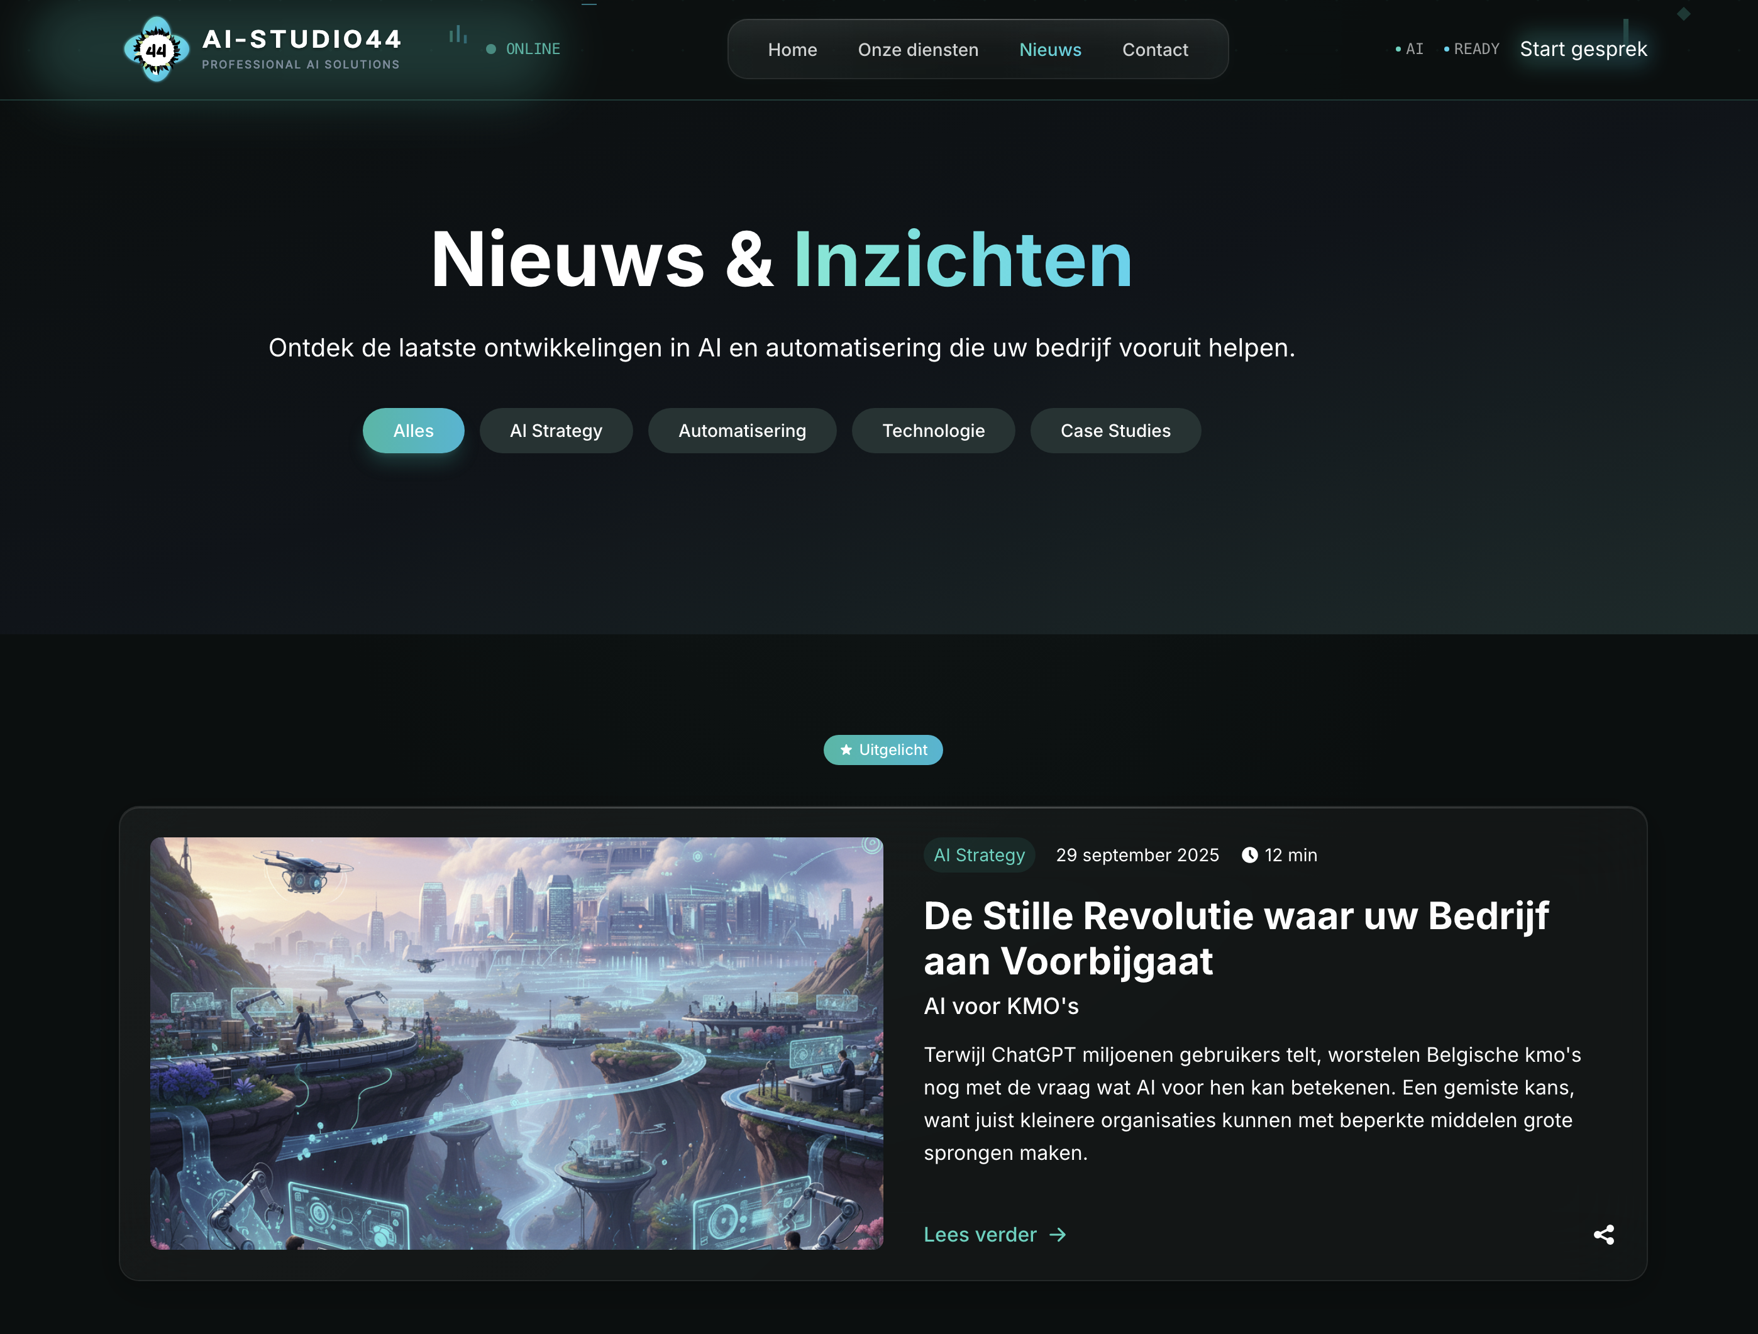Image resolution: width=1758 pixels, height=1334 pixels.
Task: Click the clock icon beside 12 min
Action: pyautogui.click(x=1249, y=855)
